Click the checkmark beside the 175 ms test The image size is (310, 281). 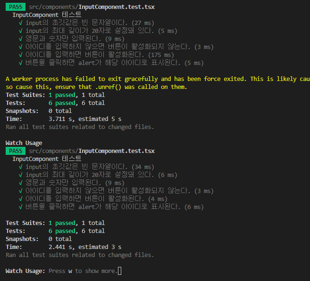point(21,55)
